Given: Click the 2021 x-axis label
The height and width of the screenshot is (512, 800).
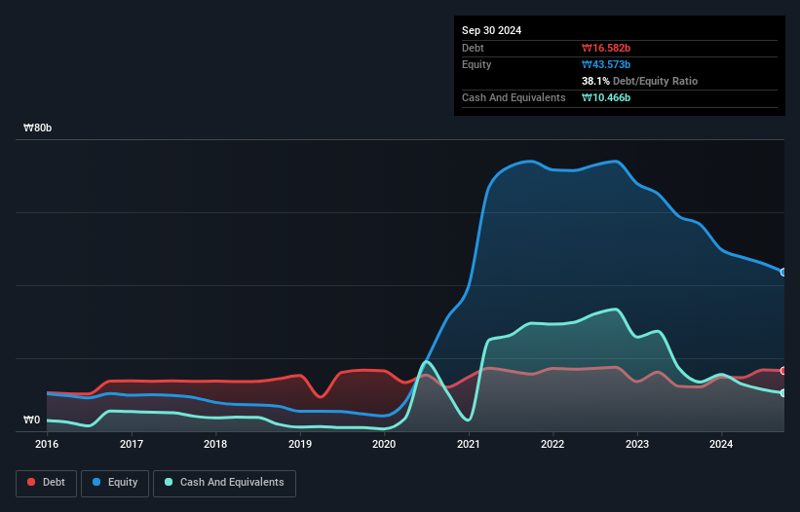Looking at the screenshot, I should click(469, 444).
